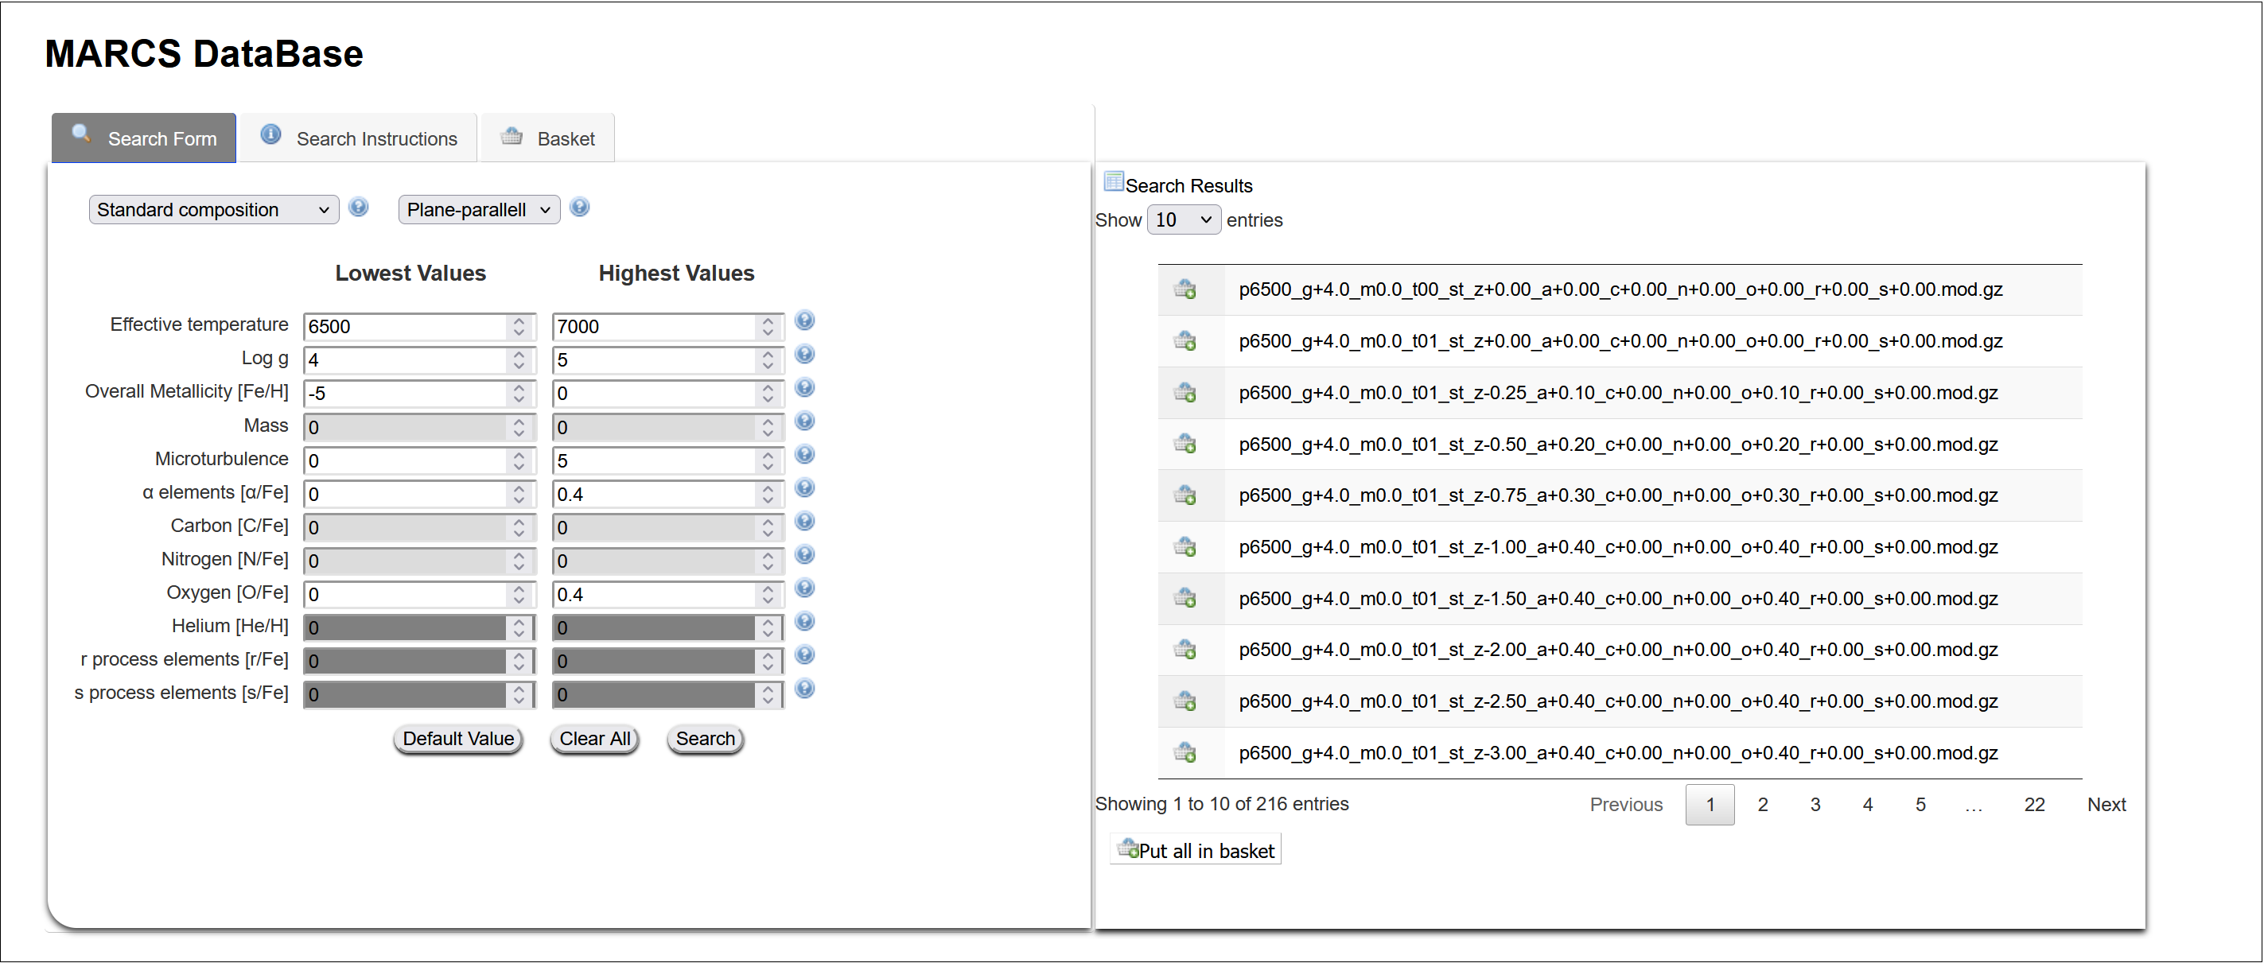Open help icon for Carbon [C/Fe]

pos(804,521)
